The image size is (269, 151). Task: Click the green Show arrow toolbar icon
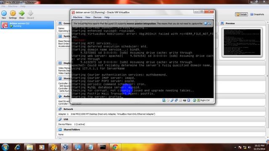coord(21,13)
